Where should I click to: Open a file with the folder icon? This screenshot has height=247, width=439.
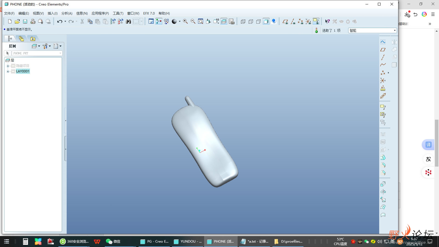click(x=17, y=21)
